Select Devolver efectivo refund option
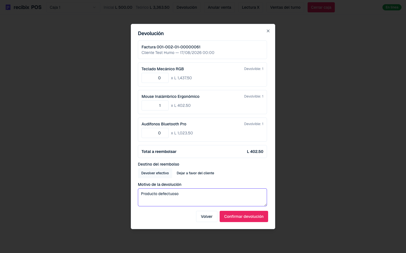Screen dimensions: 406x253 (155, 173)
